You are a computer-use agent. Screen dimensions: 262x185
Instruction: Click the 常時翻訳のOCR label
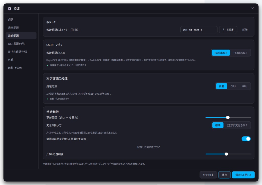(x=56, y=53)
